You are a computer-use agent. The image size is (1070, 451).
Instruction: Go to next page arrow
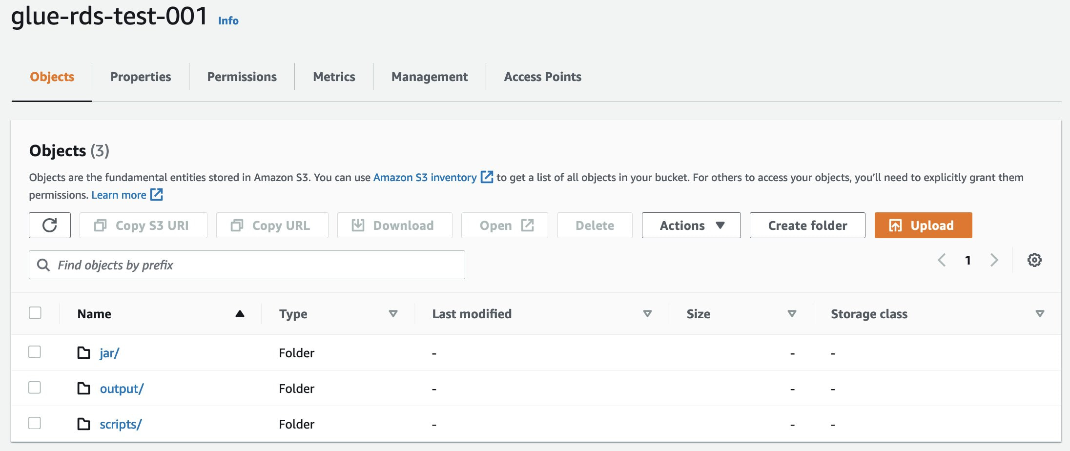[x=994, y=260]
